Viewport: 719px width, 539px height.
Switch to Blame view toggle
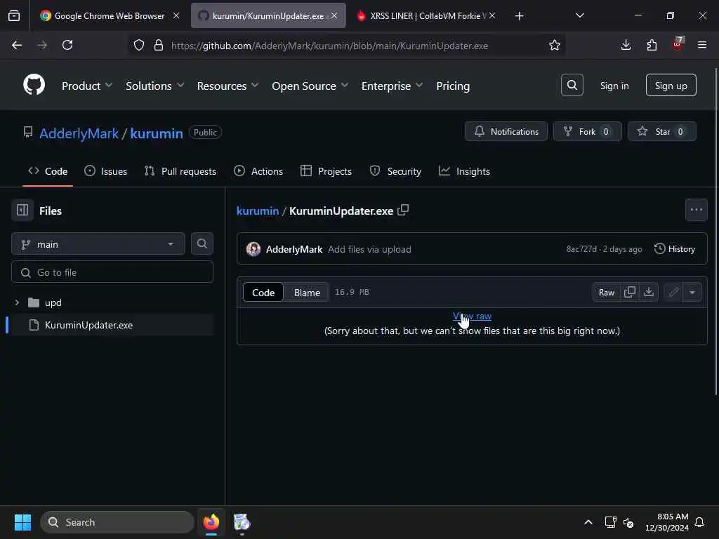click(307, 293)
